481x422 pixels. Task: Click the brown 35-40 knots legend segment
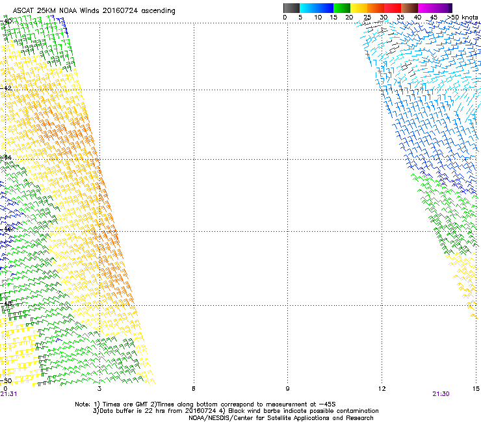click(x=409, y=8)
